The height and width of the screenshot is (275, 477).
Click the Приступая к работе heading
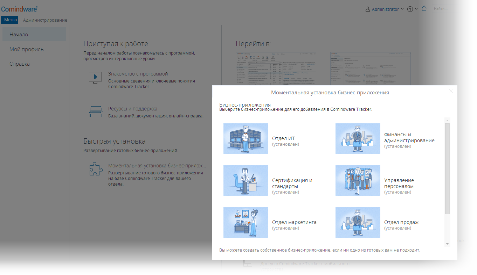pyautogui.click(x=116, y=44)
